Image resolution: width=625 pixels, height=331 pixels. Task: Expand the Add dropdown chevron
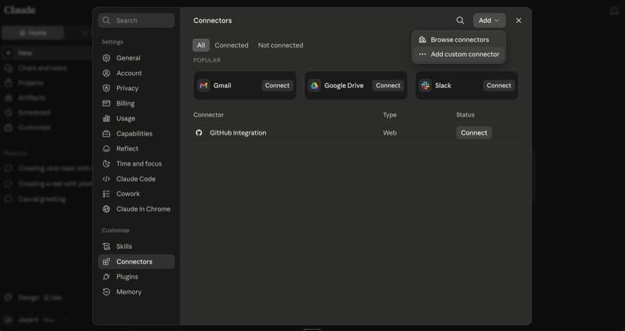(497, 20)
